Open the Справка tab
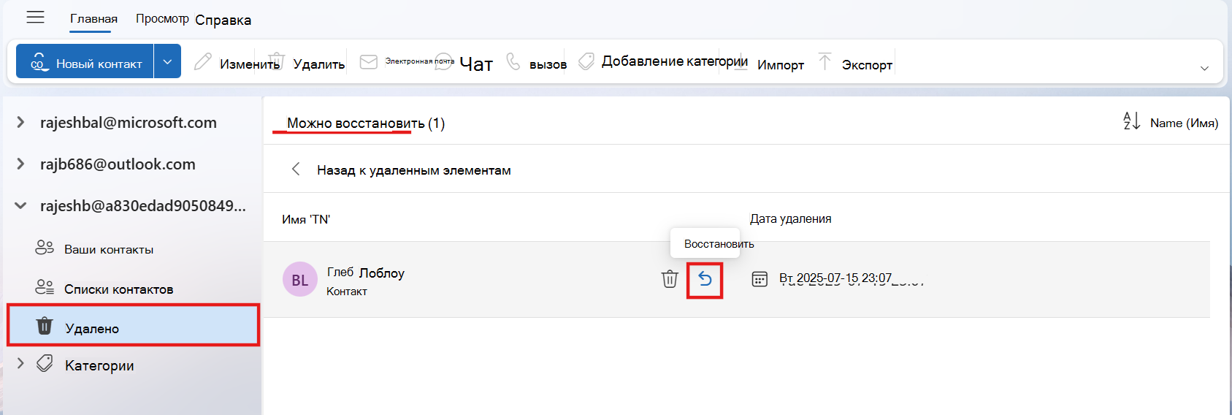1232x415 pixels. pos(223,20)
